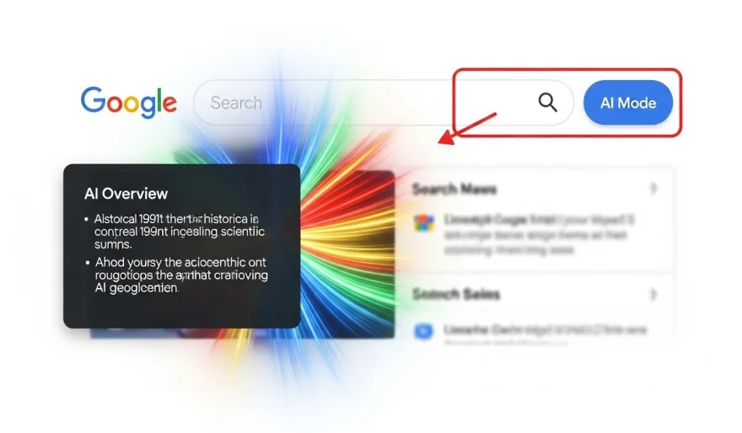Open the first blurred result description
The image size is (742, 433).
pos(539,234)
